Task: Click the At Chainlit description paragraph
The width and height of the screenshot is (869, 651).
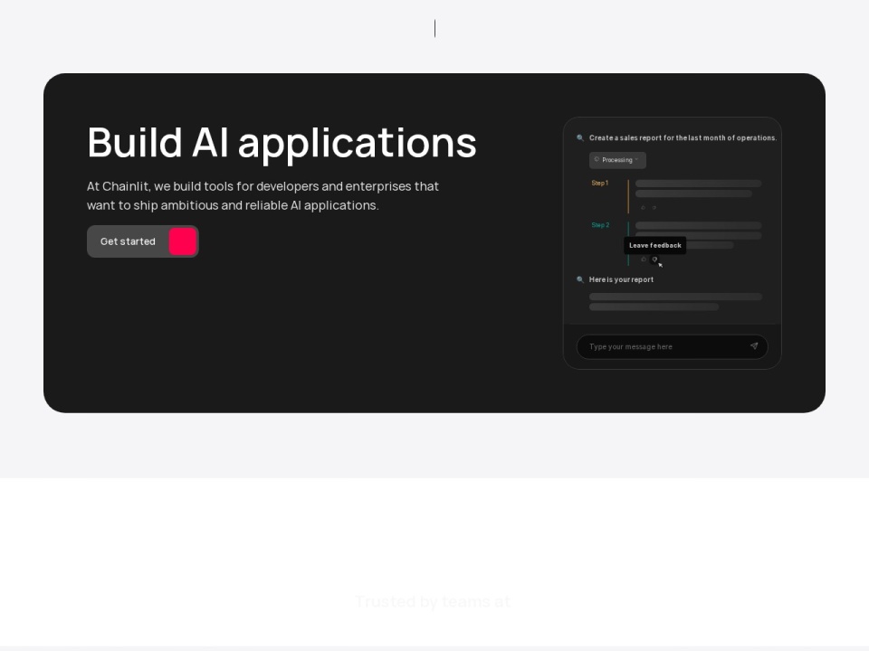Action: point(263,195)
